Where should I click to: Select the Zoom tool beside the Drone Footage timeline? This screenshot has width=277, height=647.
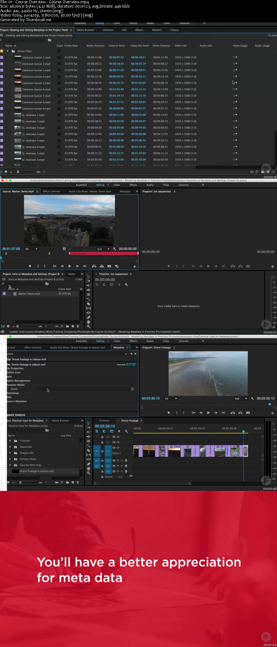point(88,473)
